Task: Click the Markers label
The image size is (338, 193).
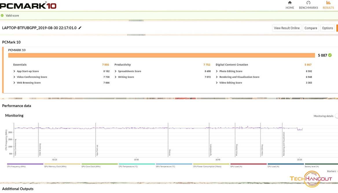Action: (331, 171)
